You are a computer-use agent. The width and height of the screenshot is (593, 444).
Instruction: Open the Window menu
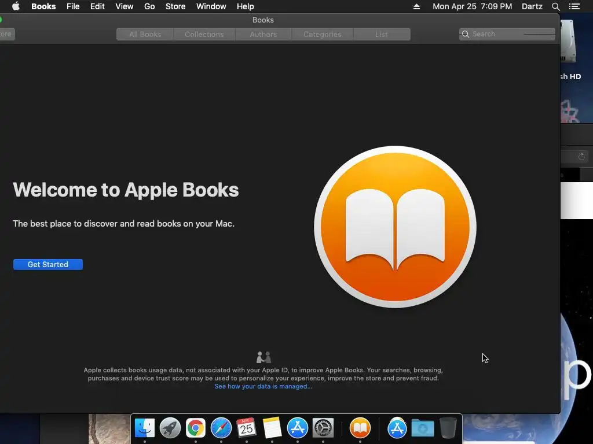[x=211, y=6]
